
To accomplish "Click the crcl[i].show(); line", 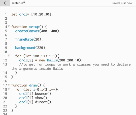I will tap(34, 98).
